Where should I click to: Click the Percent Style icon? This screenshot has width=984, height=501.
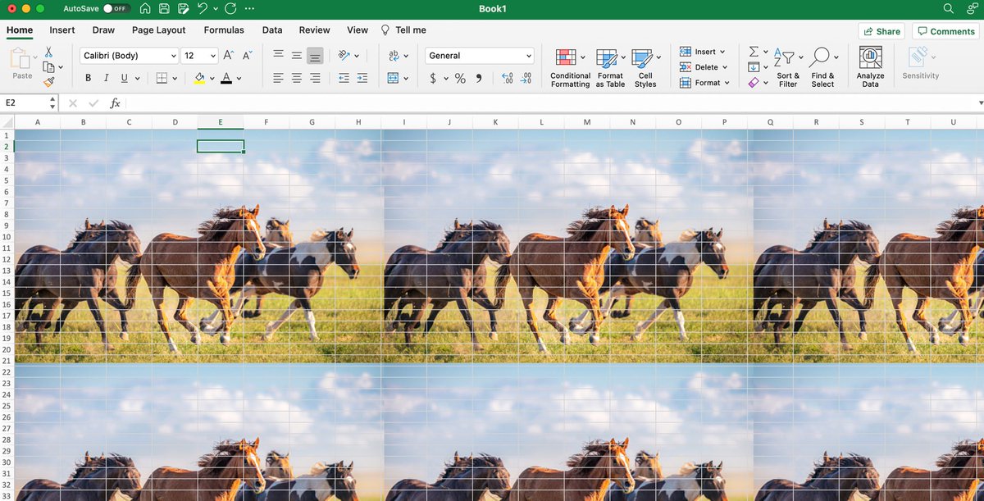(460, 78)
